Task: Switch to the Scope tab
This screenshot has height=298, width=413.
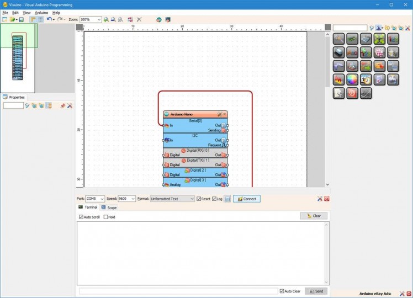Action: [109, 207]
